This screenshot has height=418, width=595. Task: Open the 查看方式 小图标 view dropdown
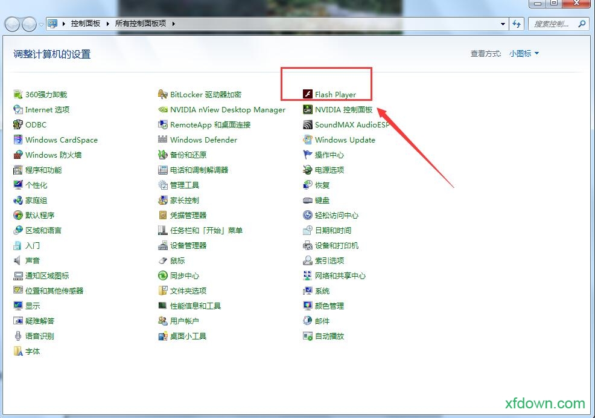pyautogui.click(x=522, y=54)
